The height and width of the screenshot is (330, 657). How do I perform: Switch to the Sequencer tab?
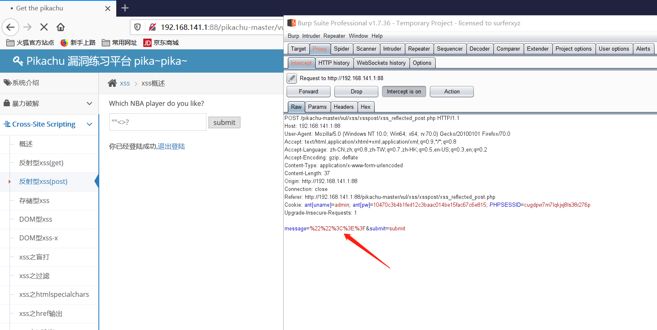click(450, 49)
